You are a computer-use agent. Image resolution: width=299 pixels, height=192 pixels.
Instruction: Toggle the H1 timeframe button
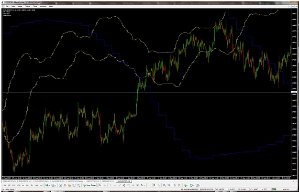click(x=23, y=185)
